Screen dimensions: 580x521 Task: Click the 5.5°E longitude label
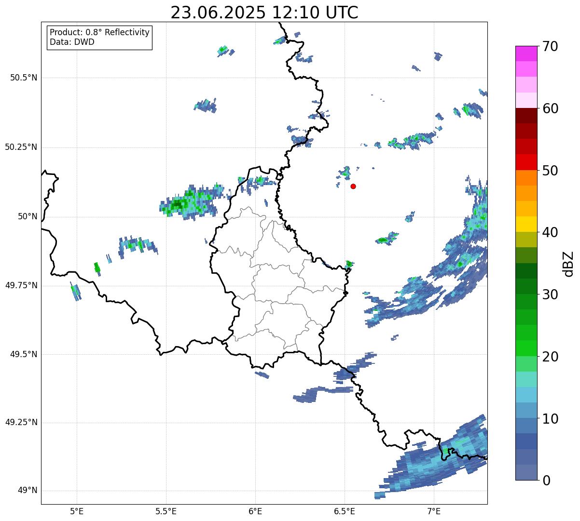(x=166, y=511)
